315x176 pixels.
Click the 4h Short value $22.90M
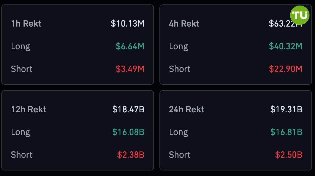[x=286, y=69]
